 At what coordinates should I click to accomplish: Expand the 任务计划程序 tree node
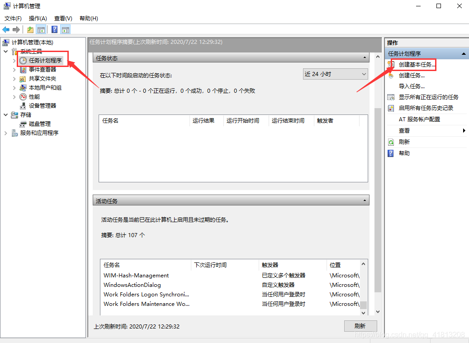point(14,61)
